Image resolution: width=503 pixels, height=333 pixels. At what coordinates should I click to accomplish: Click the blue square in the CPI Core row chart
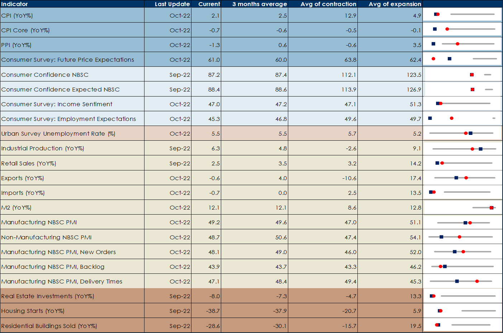click(435, 29)
